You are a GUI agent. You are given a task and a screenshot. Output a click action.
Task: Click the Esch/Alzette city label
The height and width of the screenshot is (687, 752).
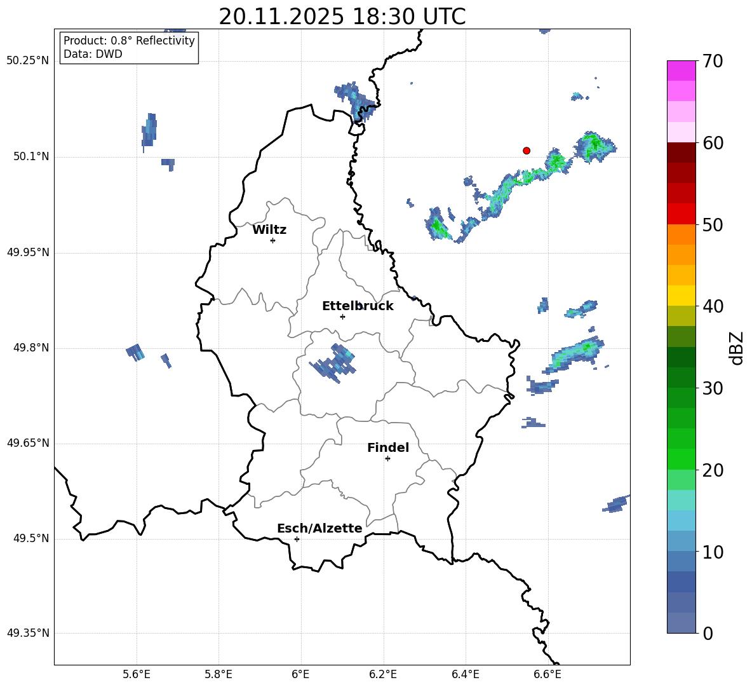click(x=319, y=528)
